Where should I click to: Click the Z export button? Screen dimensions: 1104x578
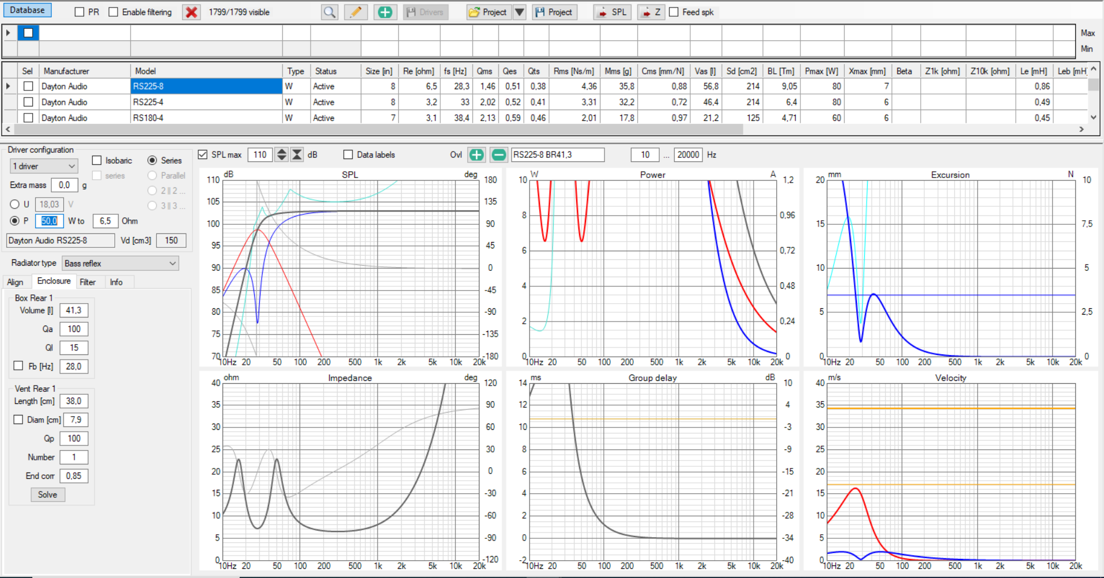click(x=651, y=12)
